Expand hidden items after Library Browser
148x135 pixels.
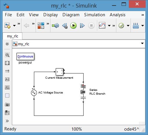(48, 24)
